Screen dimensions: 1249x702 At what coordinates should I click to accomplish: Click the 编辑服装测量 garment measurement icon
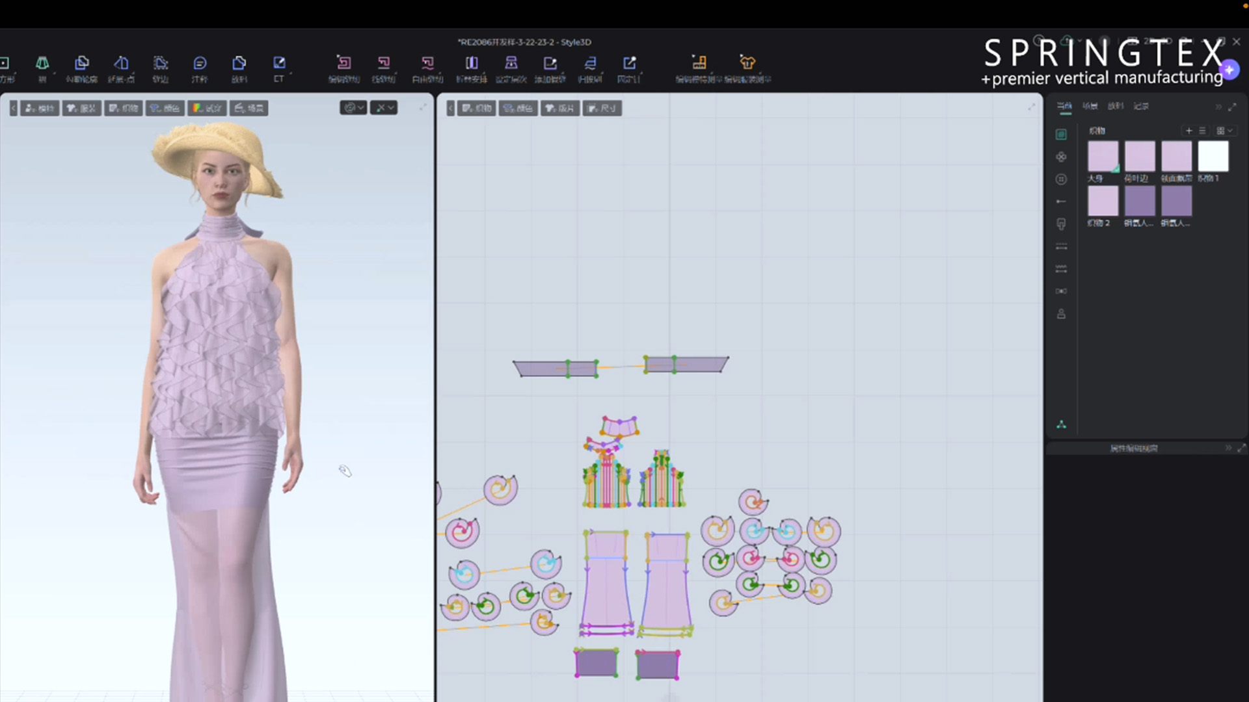coord(747,68)
